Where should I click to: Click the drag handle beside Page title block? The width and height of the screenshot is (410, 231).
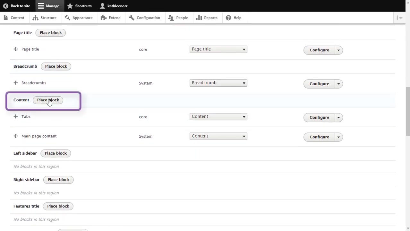pyautogui.click(x=15, y=49)
